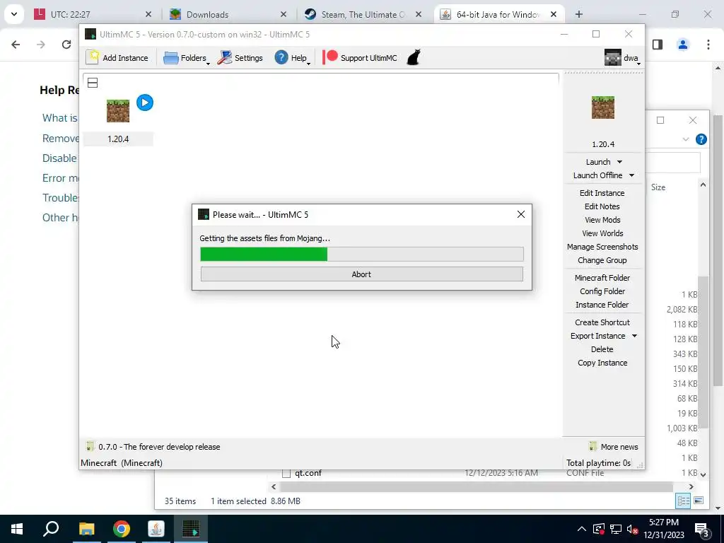Image resolution: width=724 pixels, height=543 pixels.
Task: Open the Config Folder
Action: pyautogui.click(x=602, y=291)
